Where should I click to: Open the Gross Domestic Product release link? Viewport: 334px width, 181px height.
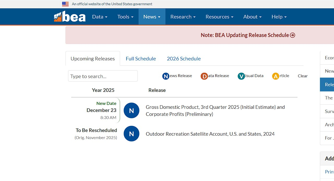point(216,107)
